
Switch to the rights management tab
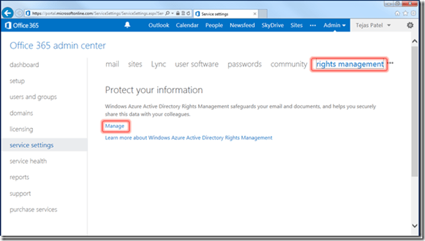coord(350,64)
